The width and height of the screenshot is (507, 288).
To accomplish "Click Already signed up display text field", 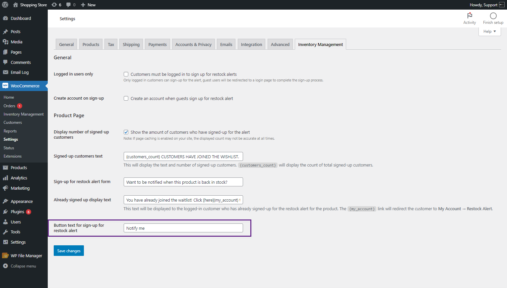I will point(183,200).
